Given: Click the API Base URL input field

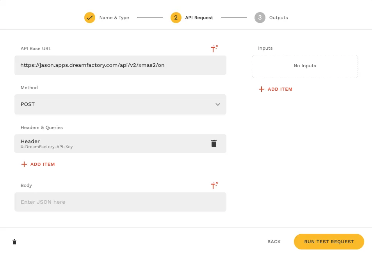Looking at the screenshot, I should click(x=120, y=65).
